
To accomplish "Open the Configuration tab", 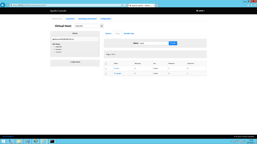I will [x=106, y=19].
